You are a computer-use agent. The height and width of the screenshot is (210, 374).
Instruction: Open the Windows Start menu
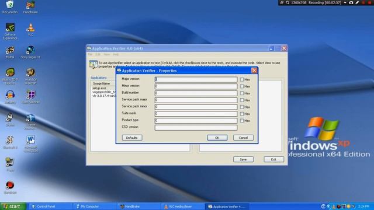click(13, 206)
